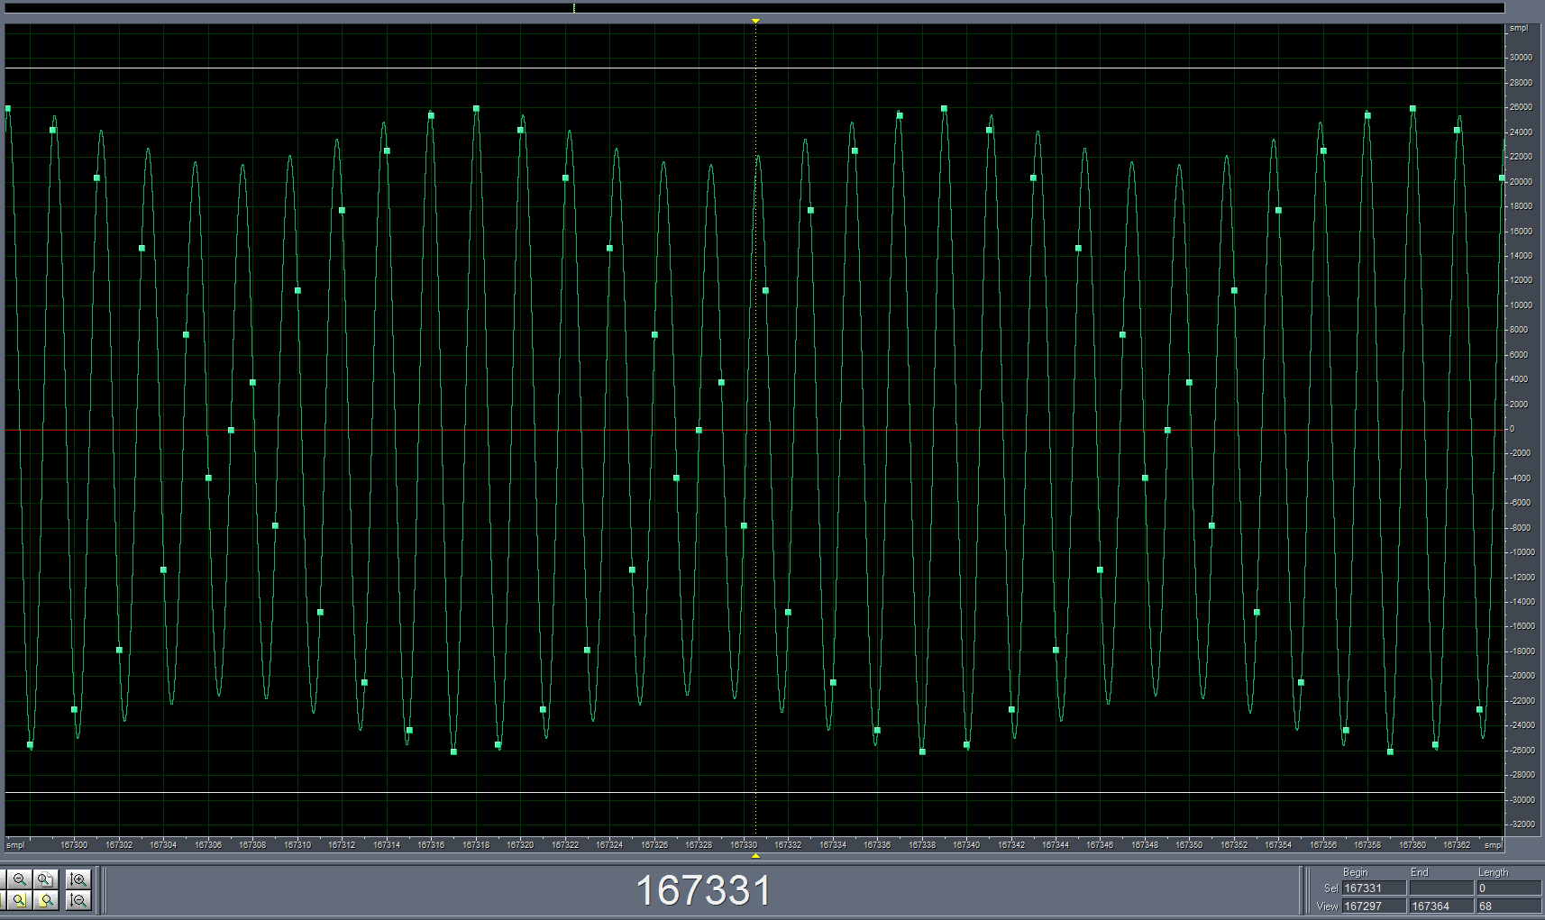Click the Zoom Out Horizontally magnifier button
Image resolution: width=1545 pixels, height=920 pixels.
coord(20,879)
